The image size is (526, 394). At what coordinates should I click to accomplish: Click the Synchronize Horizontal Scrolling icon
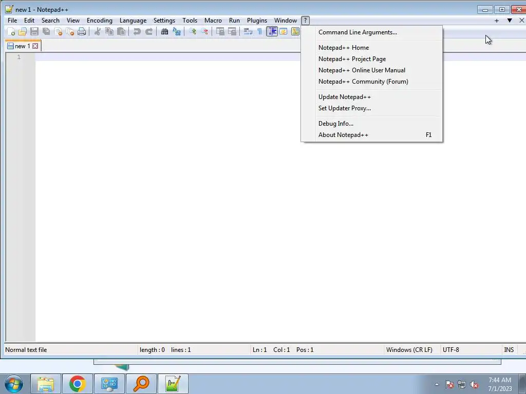click(x=232, y=31)
